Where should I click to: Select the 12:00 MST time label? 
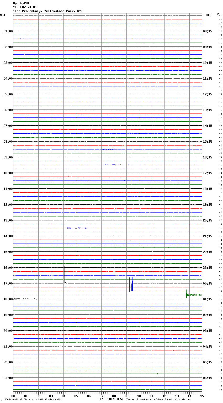(x=8, y=205)
